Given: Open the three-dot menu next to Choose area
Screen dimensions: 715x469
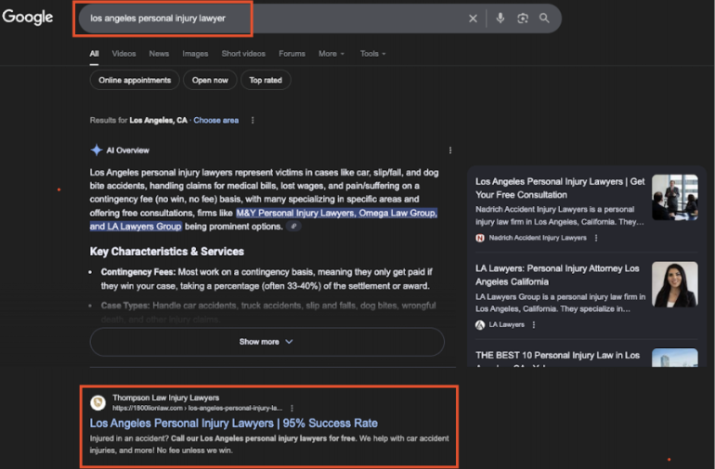Looking at the screenshot, I should [x=253, y=121].
